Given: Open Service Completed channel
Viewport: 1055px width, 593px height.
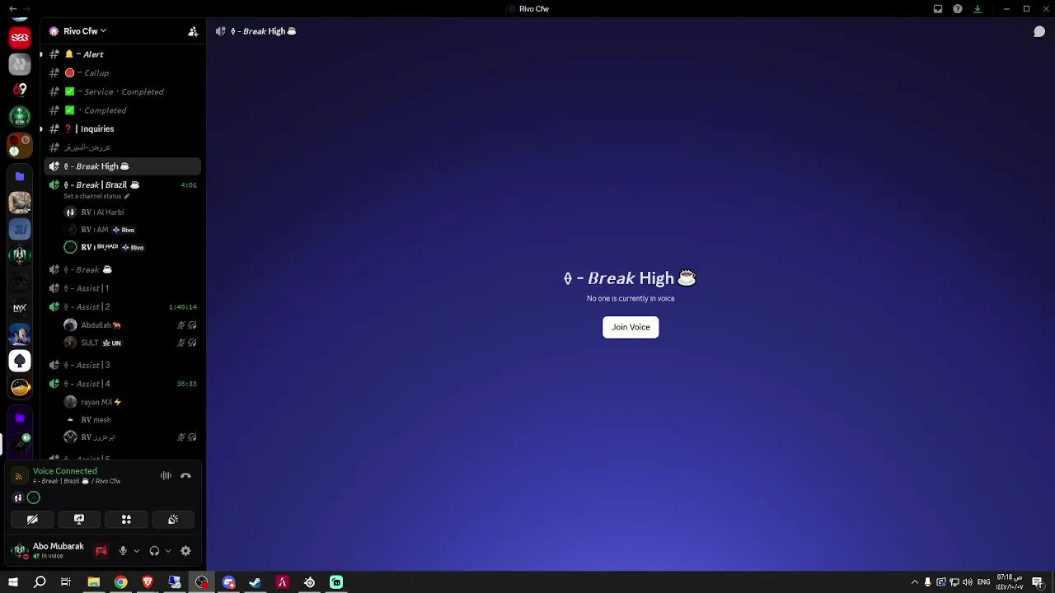Looking at the screenshot, I should (x=122, y=91).
